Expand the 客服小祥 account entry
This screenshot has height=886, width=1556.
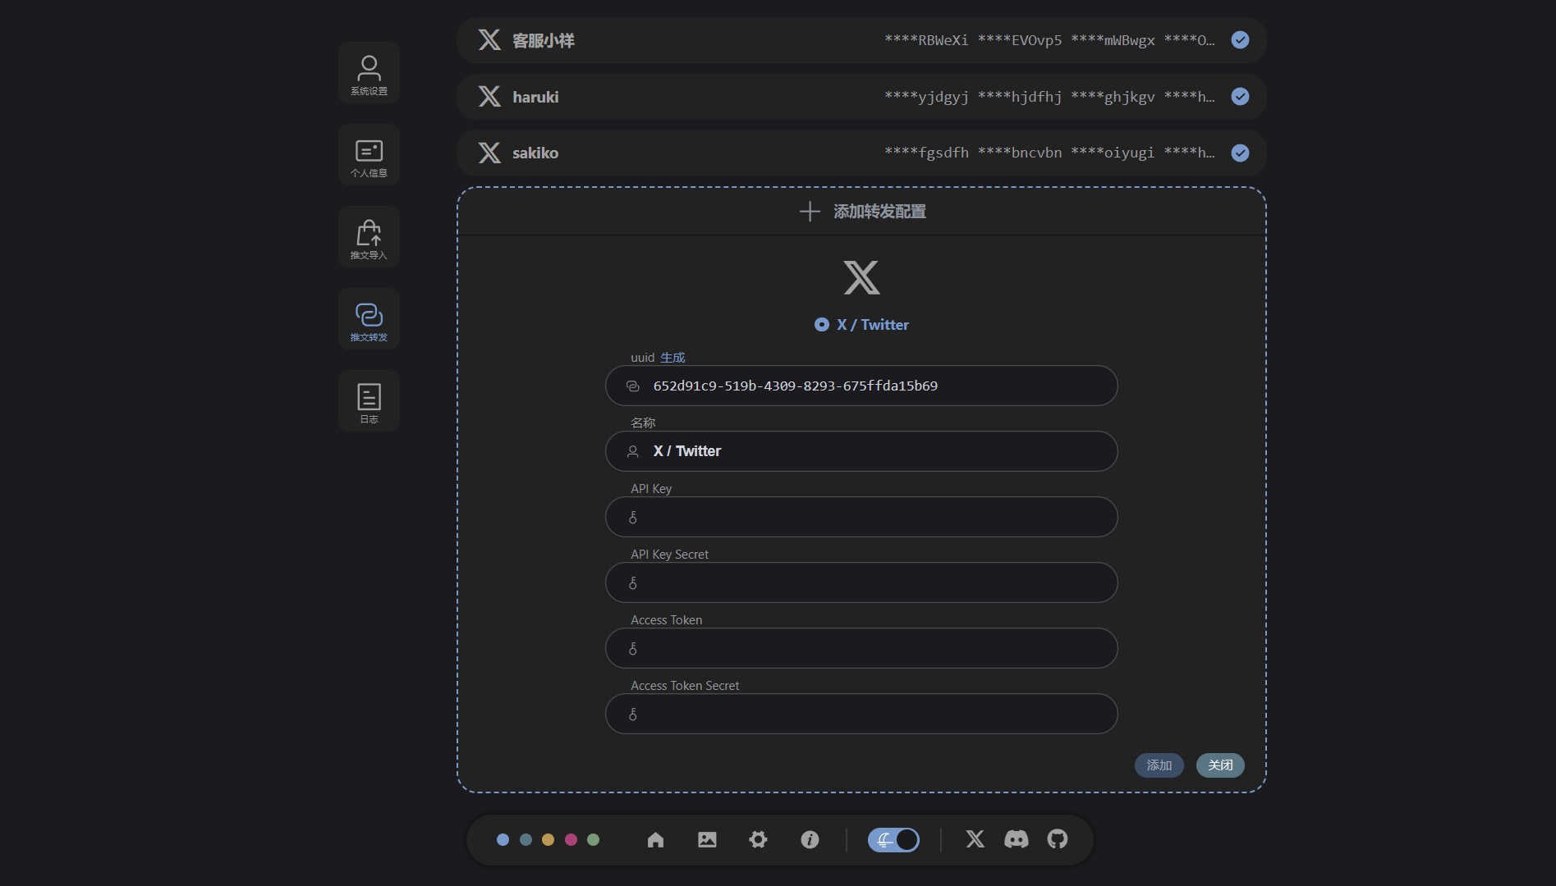point(657,40)
